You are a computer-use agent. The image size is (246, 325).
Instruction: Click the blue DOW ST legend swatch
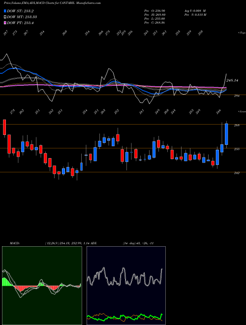[5, 11]
